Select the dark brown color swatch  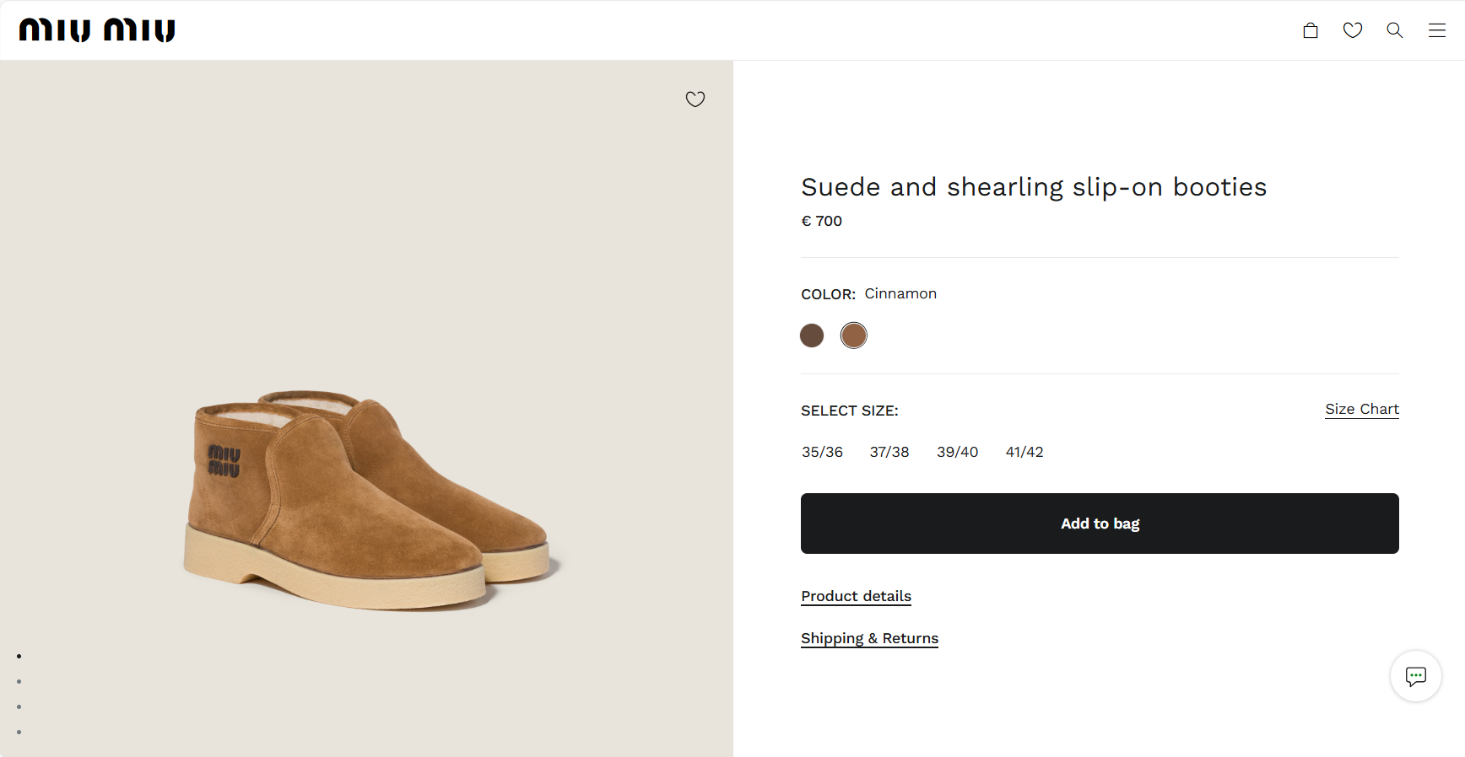[812, 336]
